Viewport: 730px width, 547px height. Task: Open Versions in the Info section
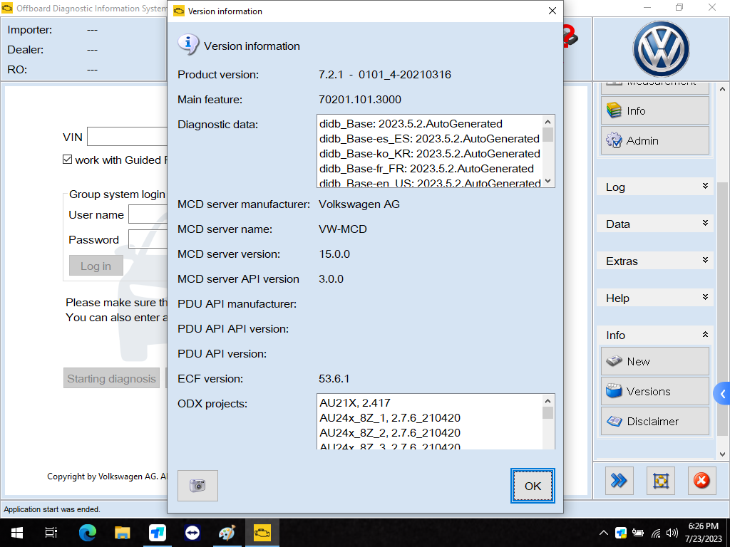pos(655,392)
